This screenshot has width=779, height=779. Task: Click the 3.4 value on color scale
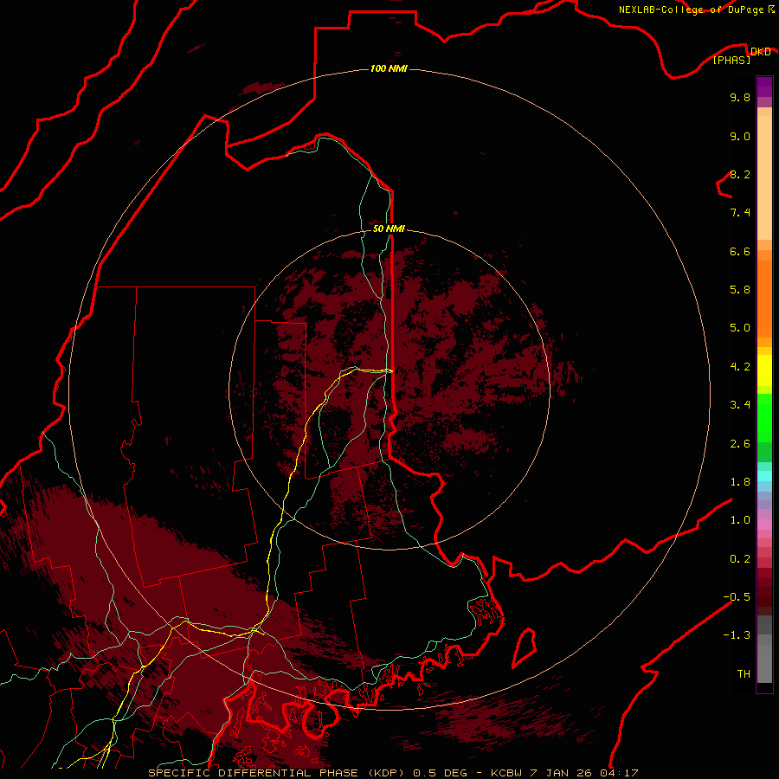tap(740, 405)
